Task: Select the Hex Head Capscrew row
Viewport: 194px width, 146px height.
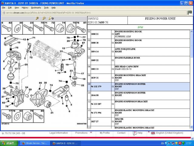Action: click(x=139, y=69)
